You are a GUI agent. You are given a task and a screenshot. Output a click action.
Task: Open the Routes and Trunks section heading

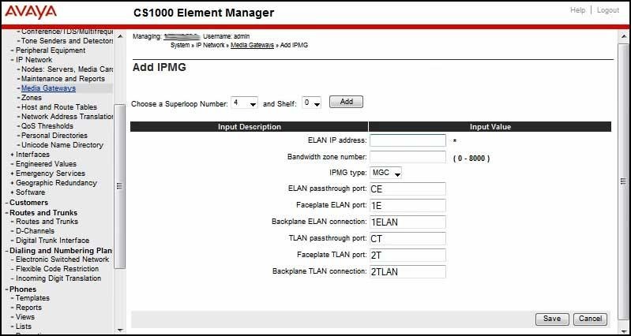coord(43,213)
